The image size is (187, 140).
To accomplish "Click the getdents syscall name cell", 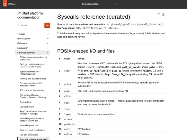I will tap(69, 124).
